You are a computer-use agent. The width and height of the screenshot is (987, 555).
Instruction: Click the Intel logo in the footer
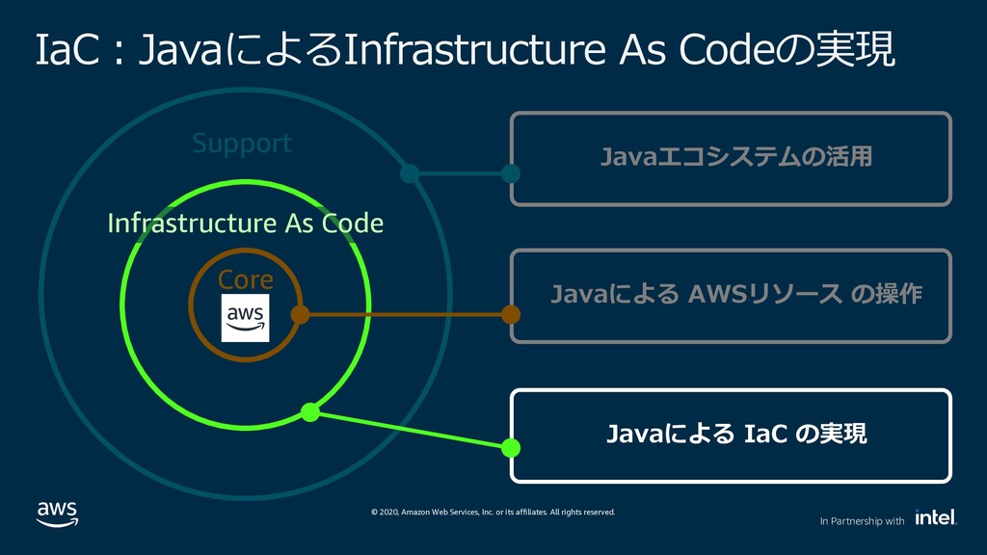[936, 517]
